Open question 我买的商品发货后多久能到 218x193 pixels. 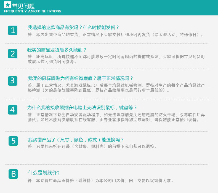pyautogui.click(x=57, y=50)
